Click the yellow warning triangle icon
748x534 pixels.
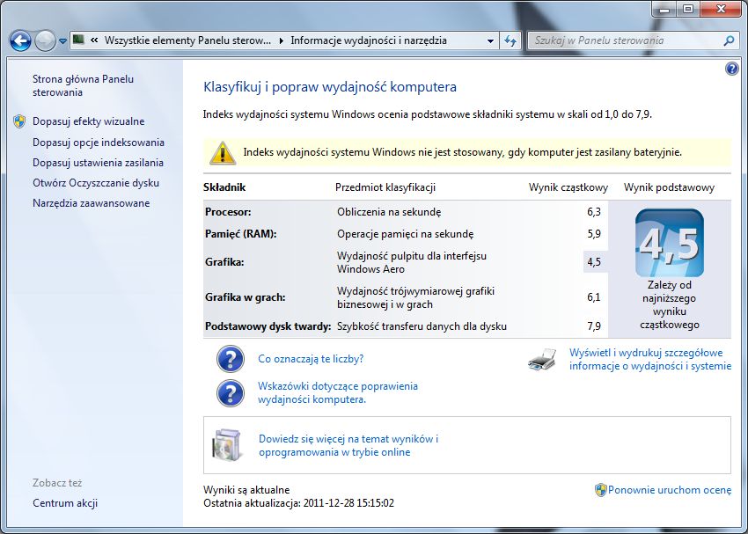click(x=223, y=154)
